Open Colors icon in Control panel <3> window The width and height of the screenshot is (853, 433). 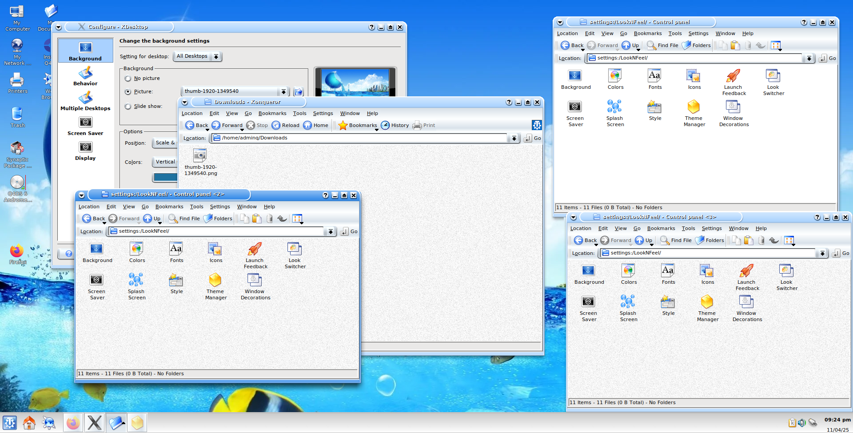click(629, 274)
